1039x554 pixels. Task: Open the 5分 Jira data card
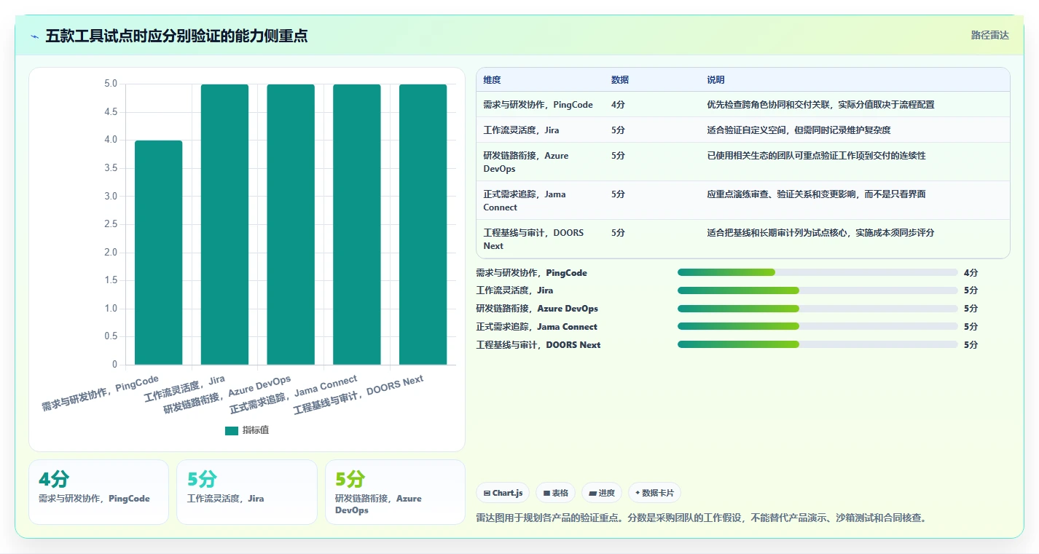247,492
